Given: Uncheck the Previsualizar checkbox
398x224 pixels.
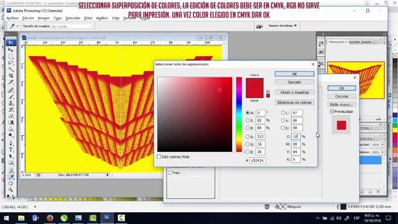Looking at the screenshot, I should pos(331,111).
